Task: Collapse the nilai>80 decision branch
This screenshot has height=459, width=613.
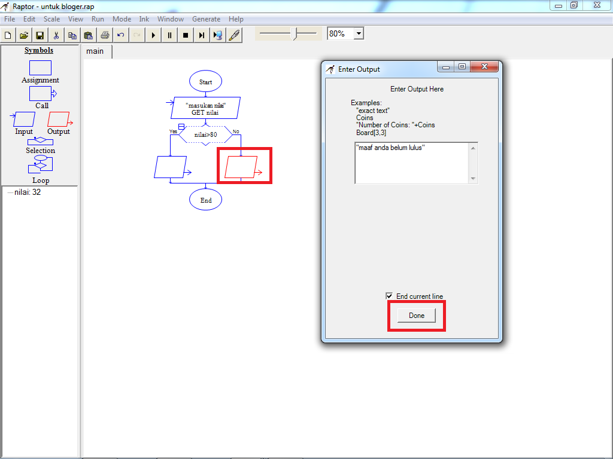Action: [x=181, y=126]
